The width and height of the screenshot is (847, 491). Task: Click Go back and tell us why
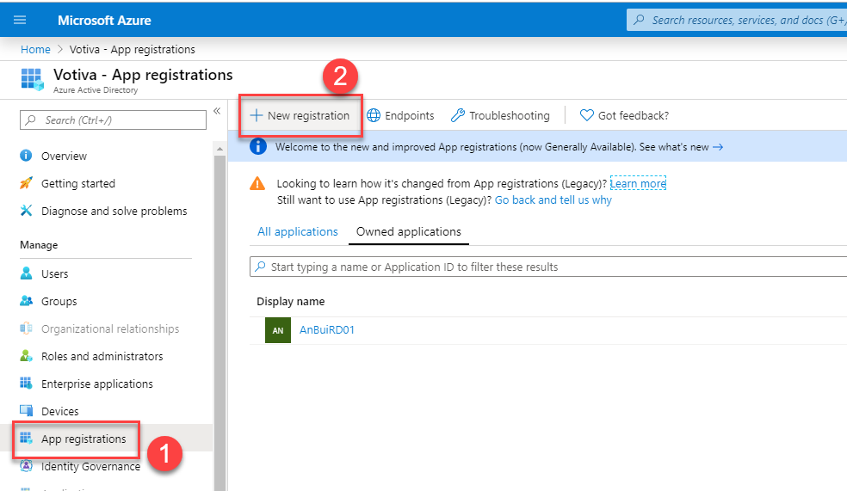click(x=553, y=199)
